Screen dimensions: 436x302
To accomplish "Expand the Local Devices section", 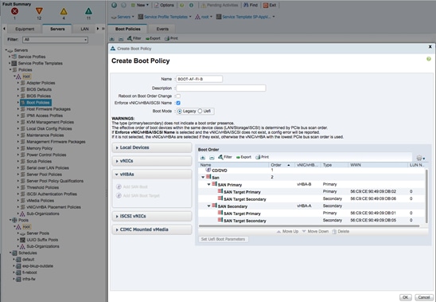I will (x=152, y=147).
